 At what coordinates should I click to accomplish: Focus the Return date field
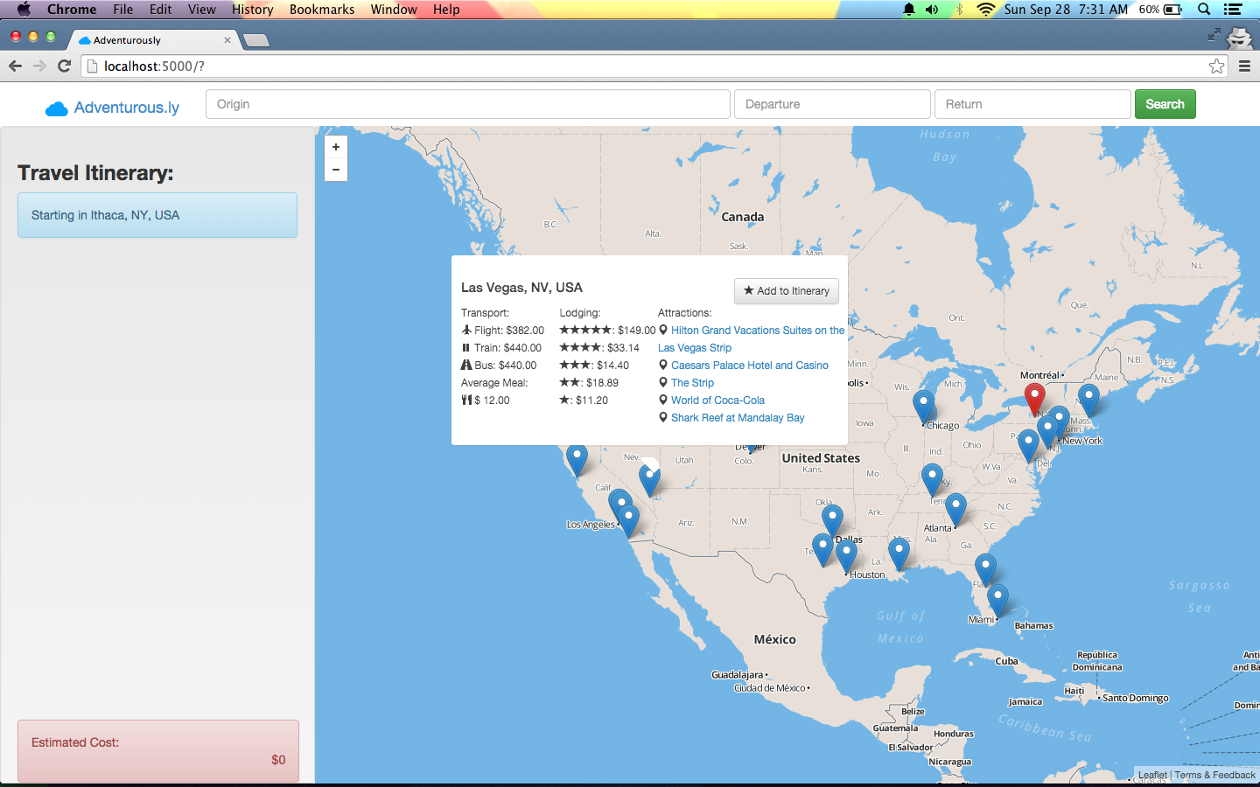[1032, 104]
